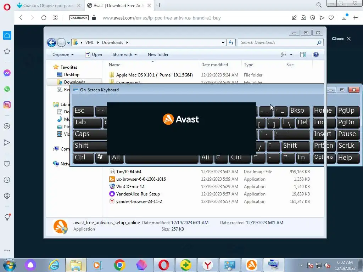Toggle ScrLk on On-Screen Keyboard
This screenshot has width=363, height=272.
(348, 146)
